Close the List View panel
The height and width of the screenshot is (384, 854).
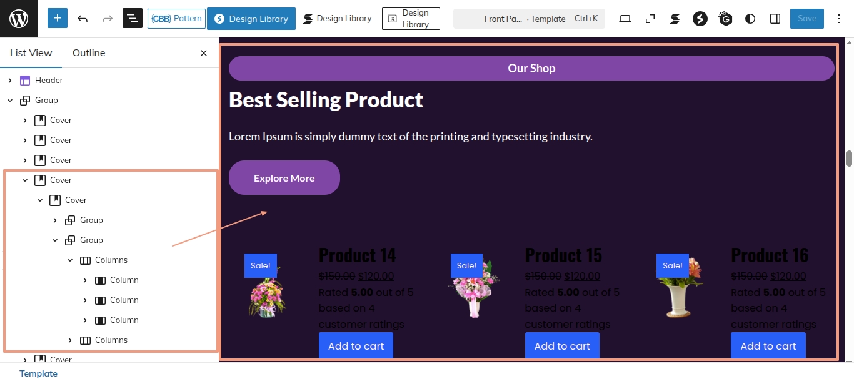point(204,53)
